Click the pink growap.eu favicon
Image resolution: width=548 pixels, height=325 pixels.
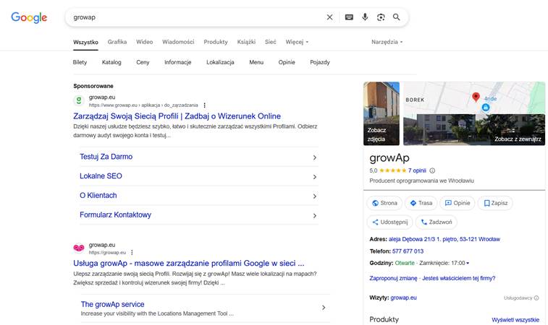click(x=79, y=248)
